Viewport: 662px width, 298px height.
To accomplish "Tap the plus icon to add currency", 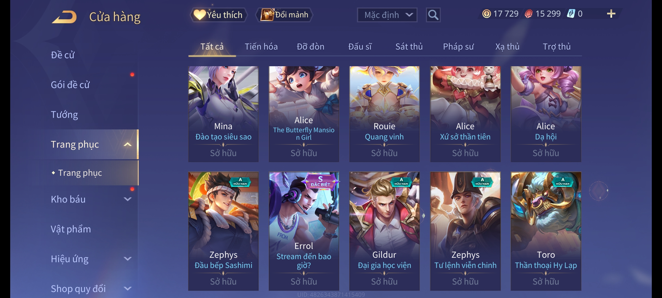I will point(611,14).
